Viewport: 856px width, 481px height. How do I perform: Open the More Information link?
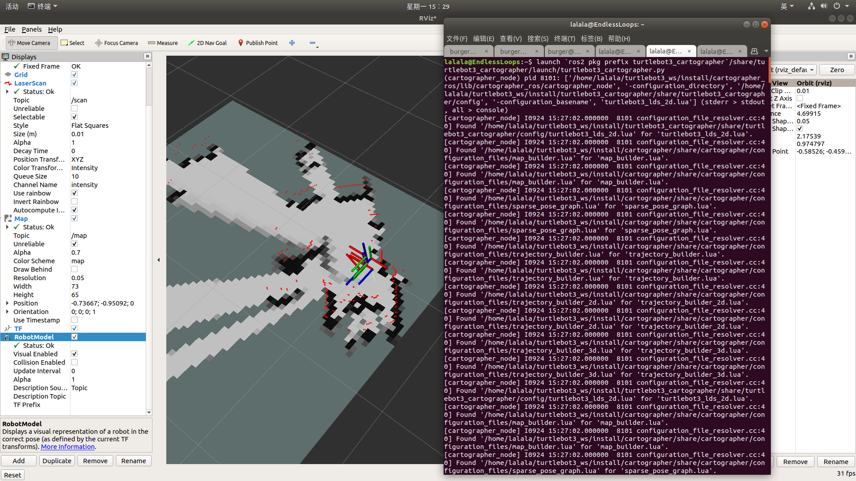(x=68, y=447)
